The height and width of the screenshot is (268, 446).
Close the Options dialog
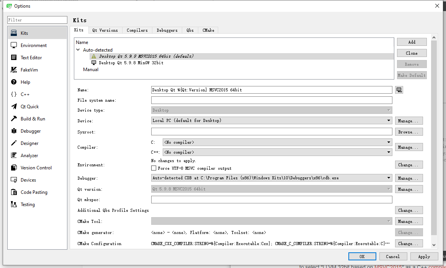click(x=437, y=6)
